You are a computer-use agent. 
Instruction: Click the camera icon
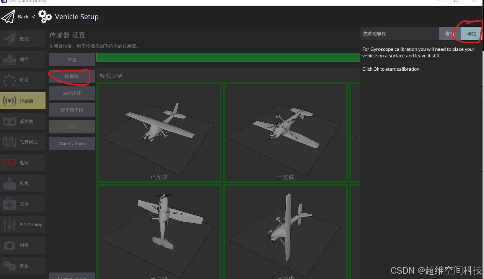(9, 245)
